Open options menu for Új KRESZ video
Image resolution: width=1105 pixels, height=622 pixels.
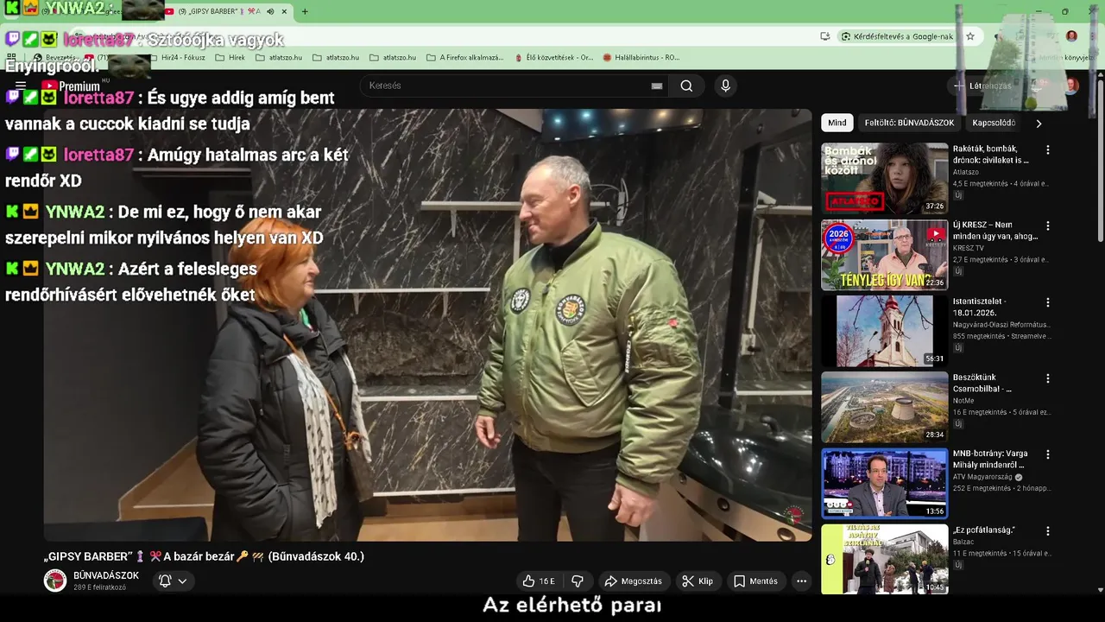[x=1048, y=226]
